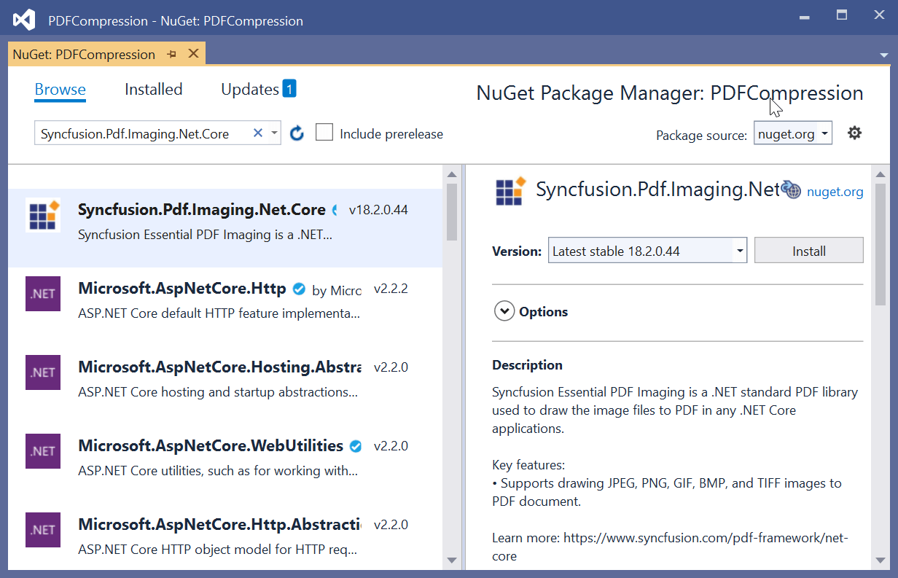Click the Install button
Screen dimensions: 898x578
tap(808, 251)
